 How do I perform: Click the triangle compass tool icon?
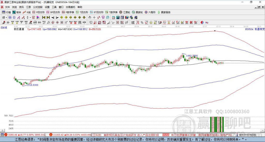48,22
